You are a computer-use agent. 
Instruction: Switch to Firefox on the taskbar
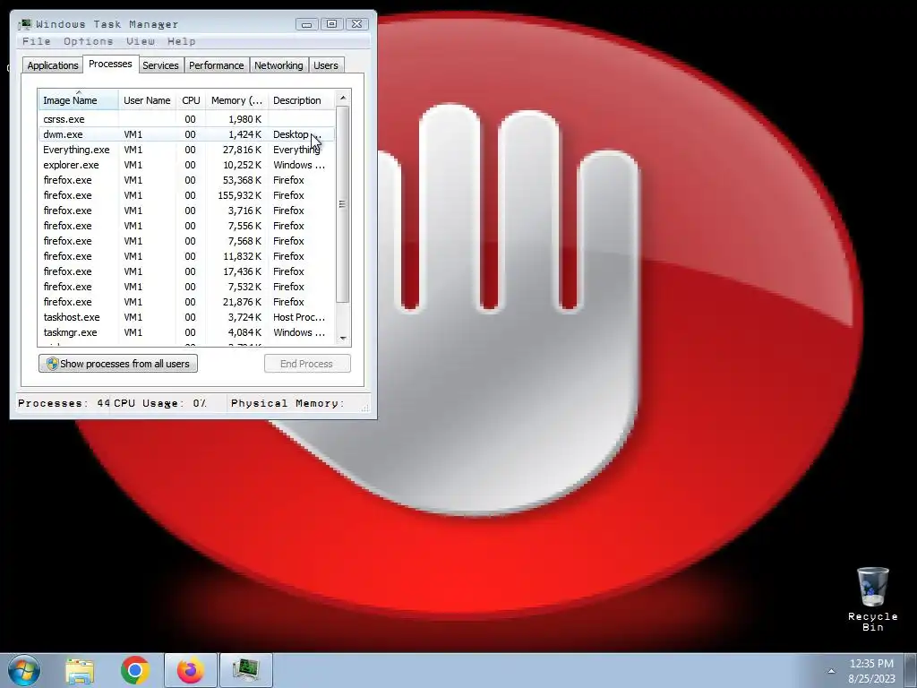click(x=191, y=670)
